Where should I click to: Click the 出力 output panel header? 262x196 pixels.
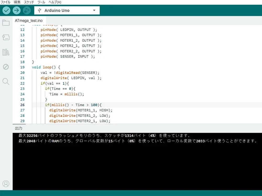point(19,128)
